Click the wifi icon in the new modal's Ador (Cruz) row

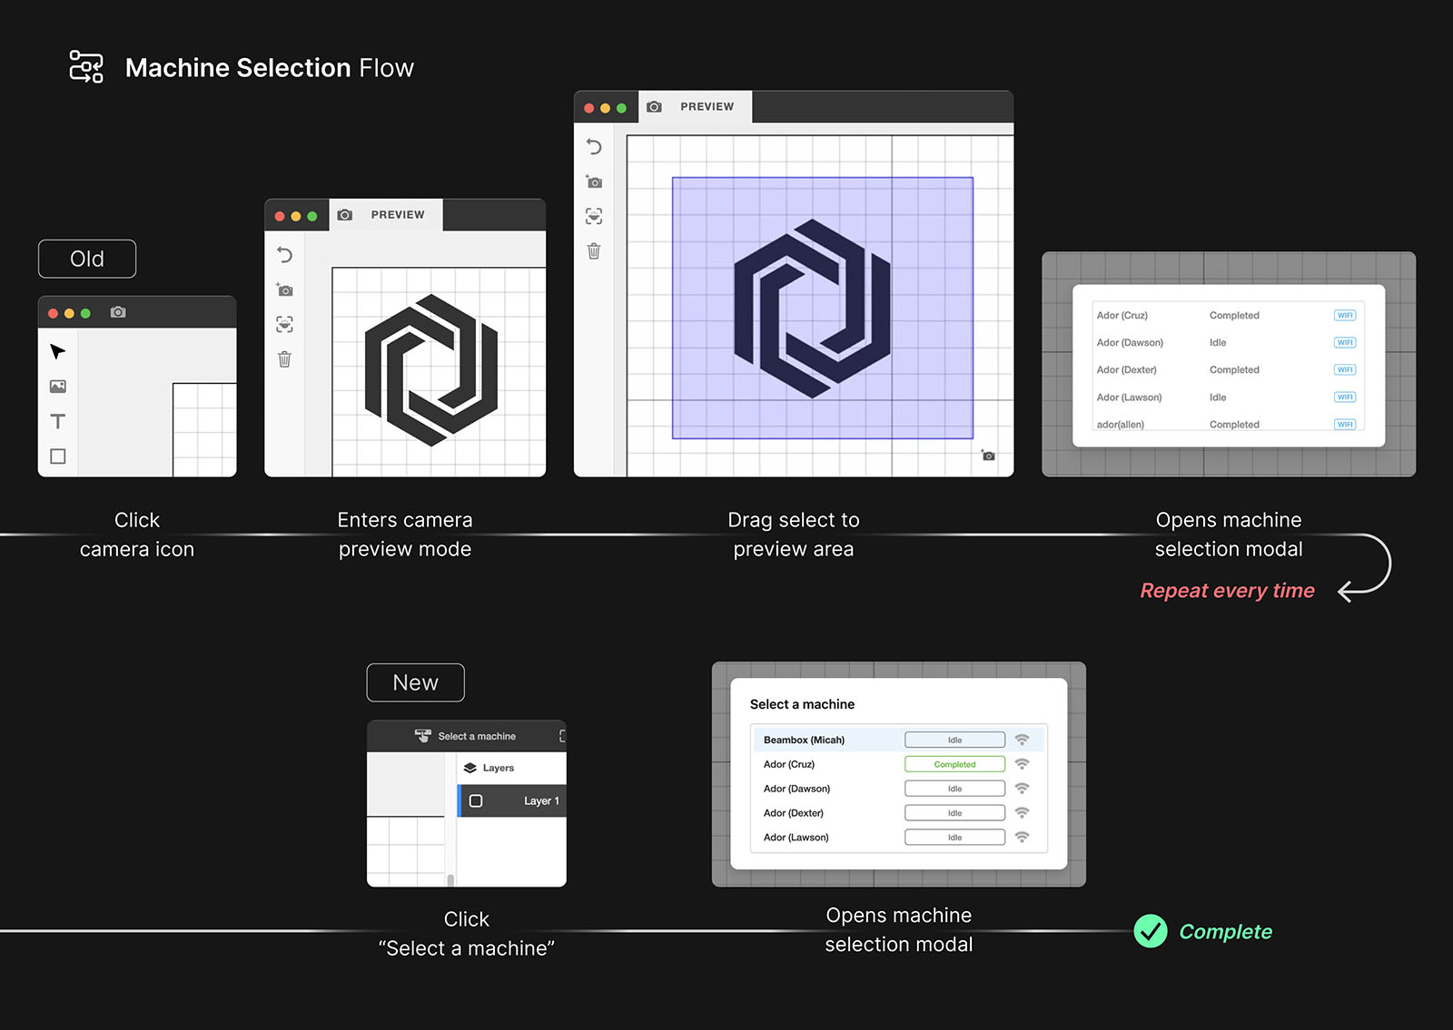coord(1022,764)
